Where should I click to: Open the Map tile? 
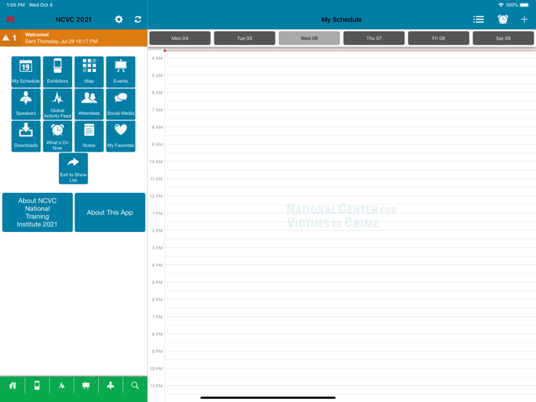[89, 72]
